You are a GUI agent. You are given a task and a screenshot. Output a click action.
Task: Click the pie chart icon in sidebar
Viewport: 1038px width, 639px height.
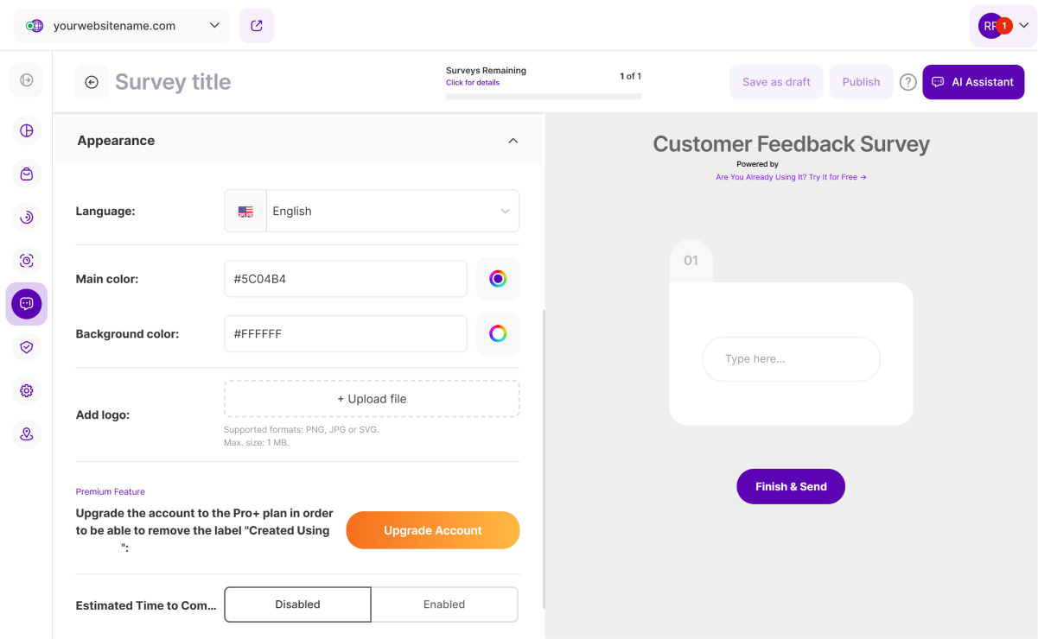click(27, 130)
